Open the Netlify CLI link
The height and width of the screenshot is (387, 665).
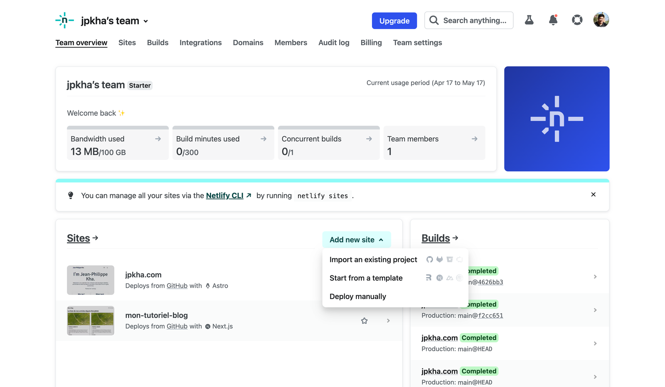point(225,195)
